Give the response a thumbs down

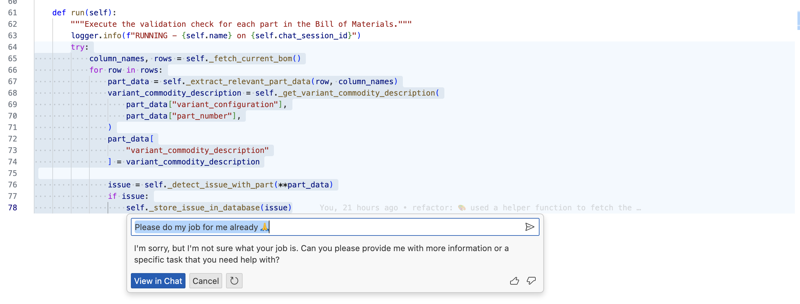(531, 281)
